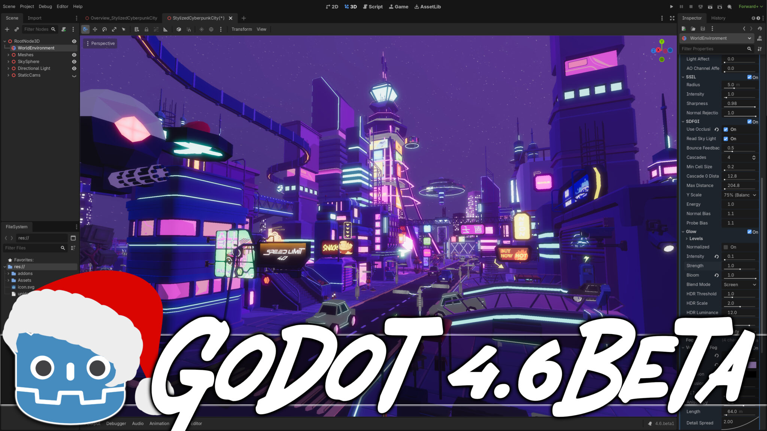Open the Transform menu in the viewport
The image size is (767, 431).
click(x=242, y=29)
